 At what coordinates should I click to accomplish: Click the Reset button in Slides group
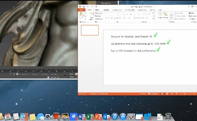(98, 16)
